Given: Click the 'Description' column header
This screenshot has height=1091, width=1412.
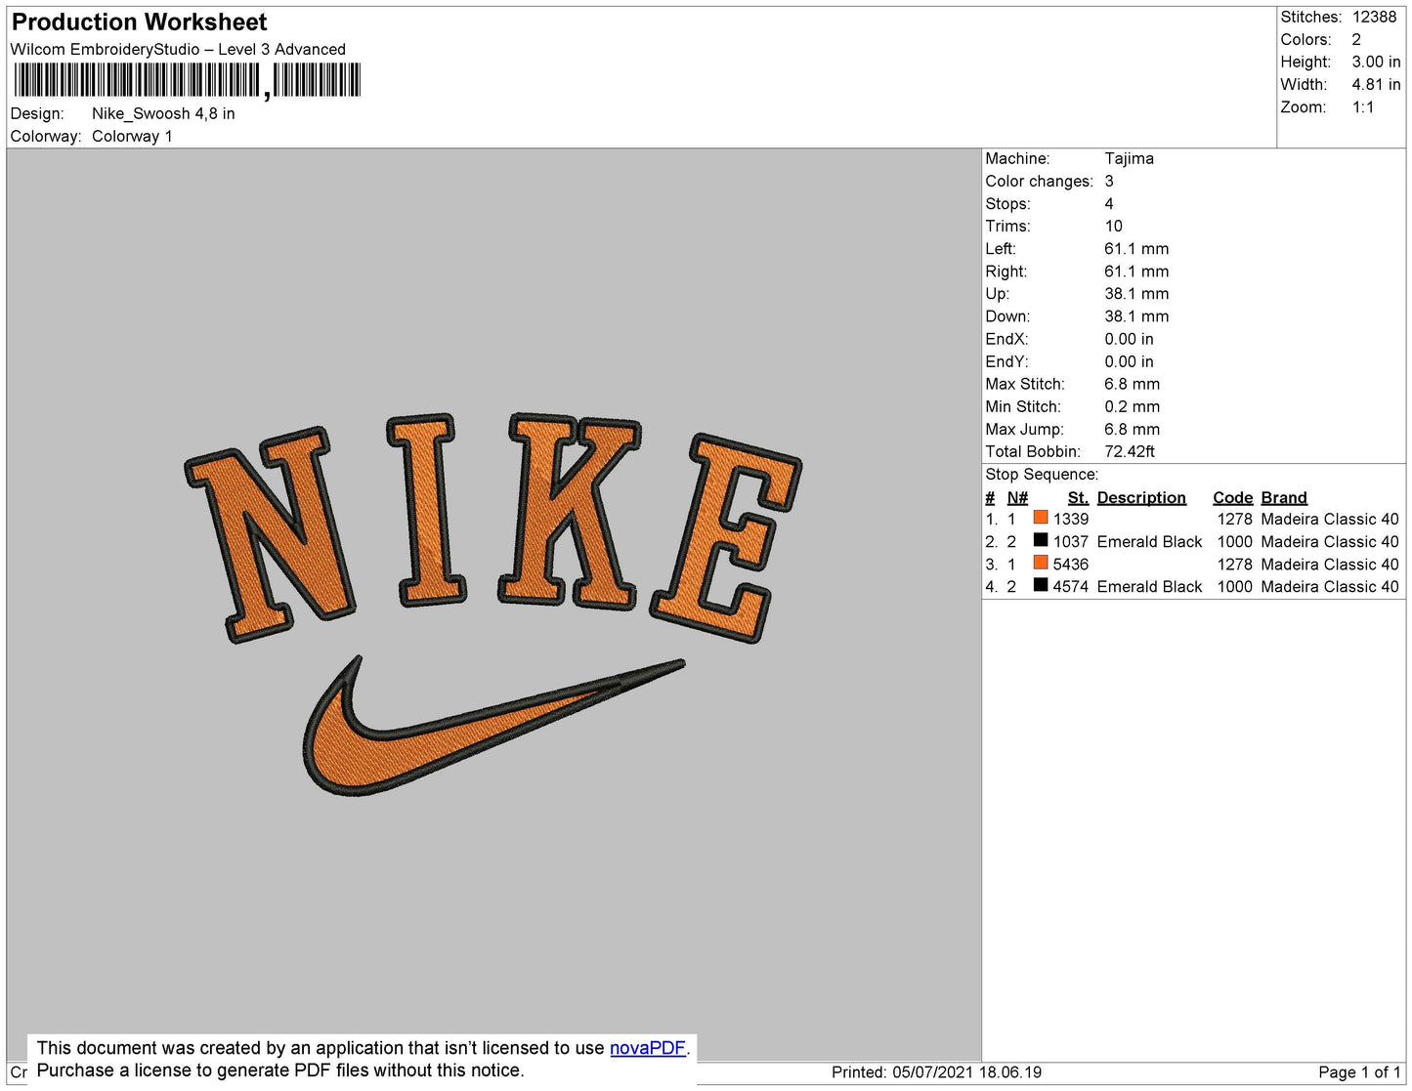Looking at the screenshot, I should (x=1141, y=497).
